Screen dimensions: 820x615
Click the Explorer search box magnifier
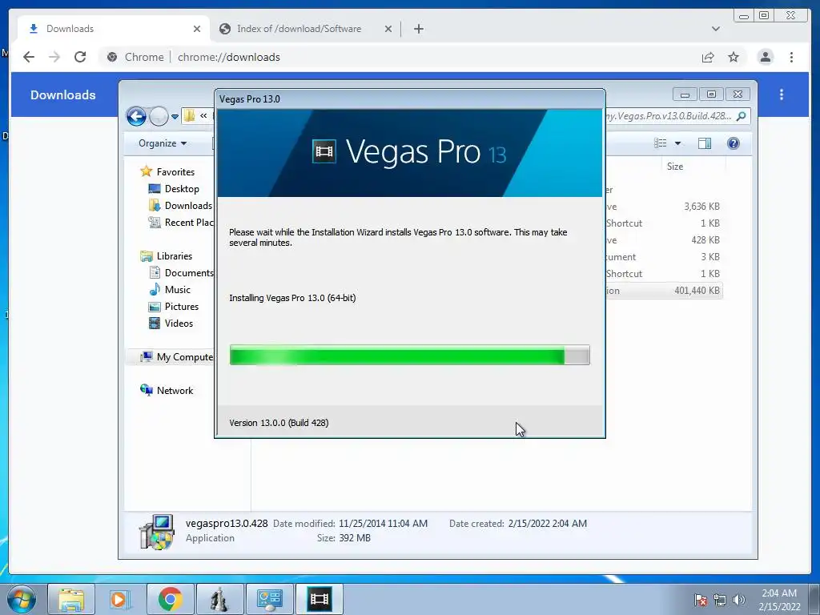coord(741,116)
